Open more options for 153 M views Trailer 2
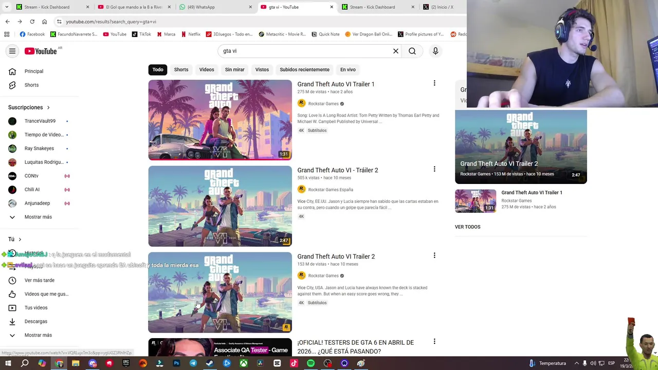Viewport: 658px width, 370px height. coord(434,255)
